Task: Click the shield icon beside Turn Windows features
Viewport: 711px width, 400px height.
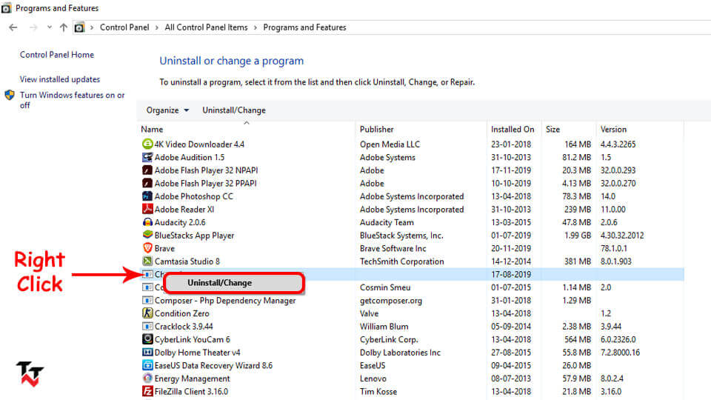Action: (x=10, y=96)
